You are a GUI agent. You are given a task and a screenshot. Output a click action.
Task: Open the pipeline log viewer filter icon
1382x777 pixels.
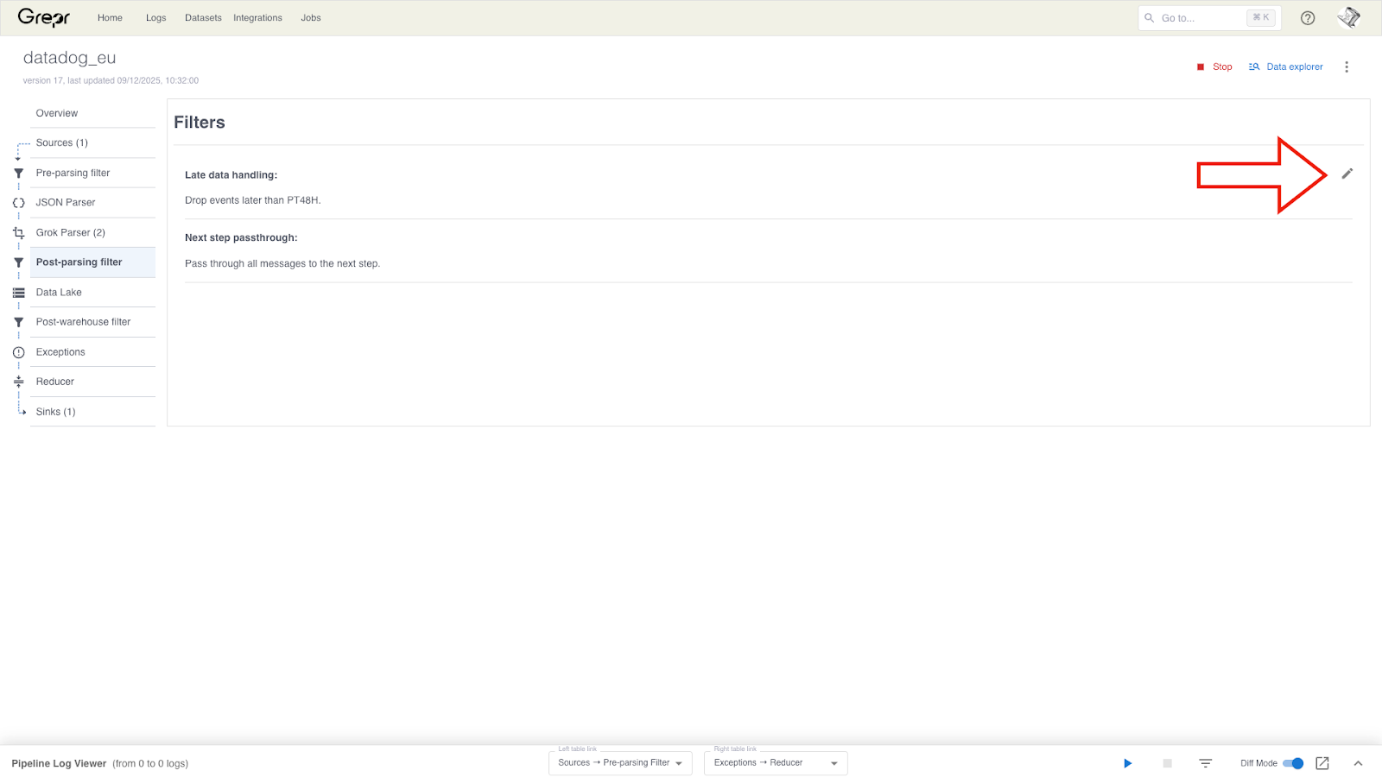tap(1204, 763)
